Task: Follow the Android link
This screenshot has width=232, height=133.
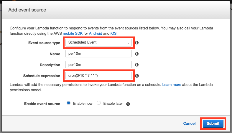Action: pos(96,34)
